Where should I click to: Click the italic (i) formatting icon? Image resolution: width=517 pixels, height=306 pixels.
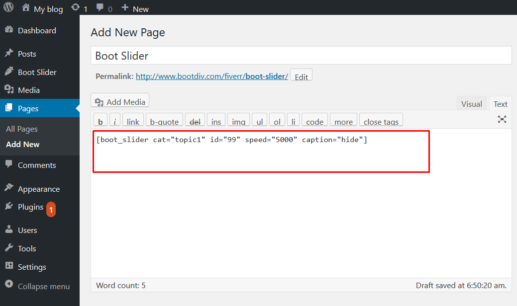coord(114,120)
